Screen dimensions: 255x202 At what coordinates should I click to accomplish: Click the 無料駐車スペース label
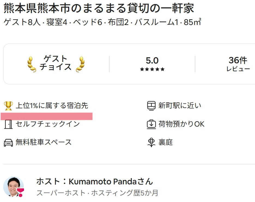(44, 142)
